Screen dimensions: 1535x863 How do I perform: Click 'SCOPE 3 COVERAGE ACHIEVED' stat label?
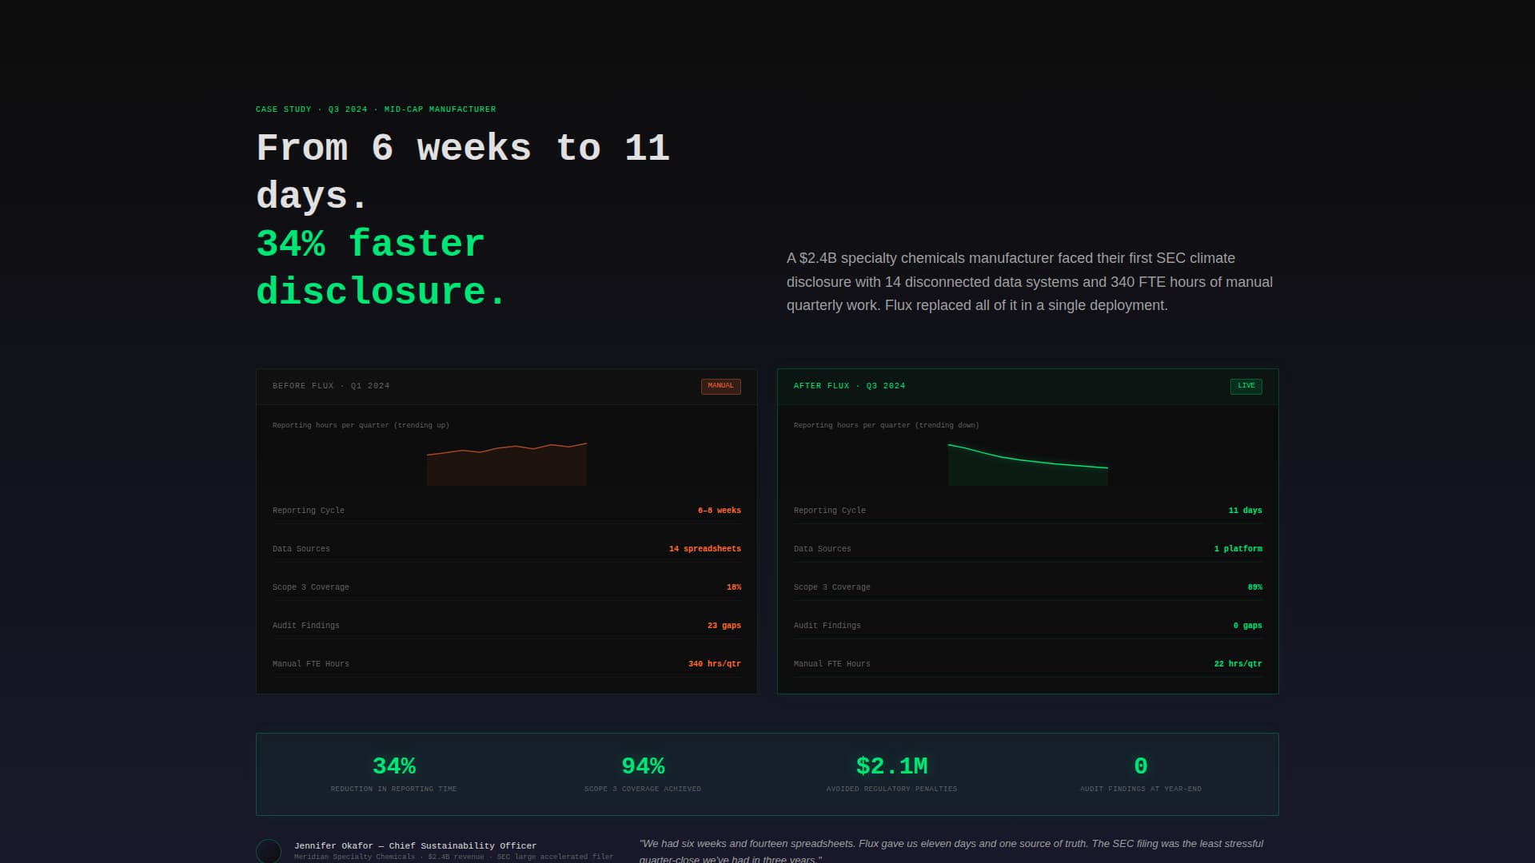[643, 789]
